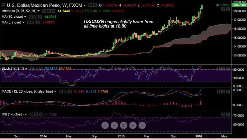Zoom out chart with the minus button
The height and width of the screenshot is (139, 247).
114,125
